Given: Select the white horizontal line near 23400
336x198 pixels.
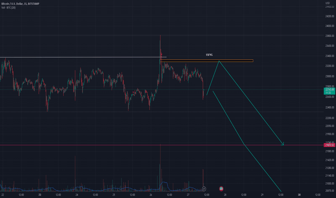Looking at the screenshot, I should (x=83, y=57).
